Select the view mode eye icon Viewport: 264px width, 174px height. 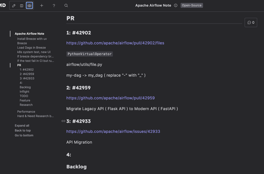point(29,6)
